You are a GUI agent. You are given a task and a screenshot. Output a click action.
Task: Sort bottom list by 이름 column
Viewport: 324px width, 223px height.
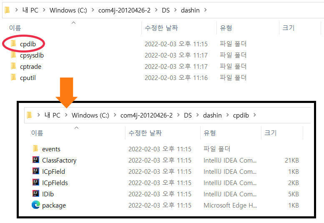(x=37, y=133)
